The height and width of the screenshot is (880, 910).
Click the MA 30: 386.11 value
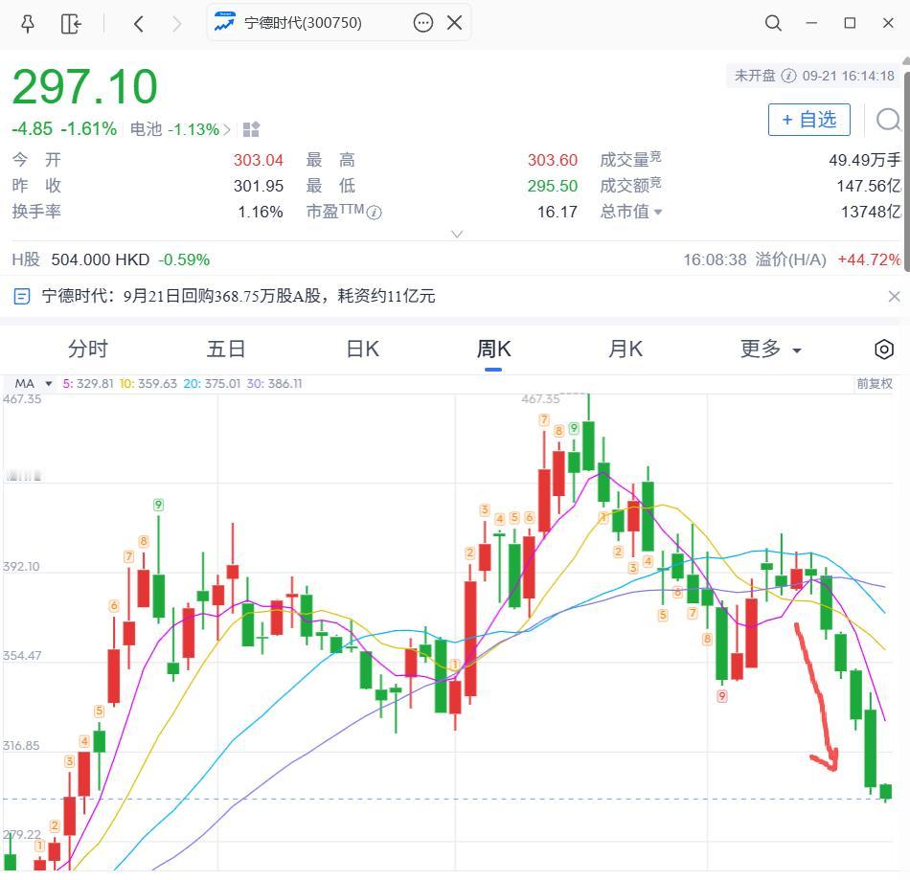(x=275, y=383)
